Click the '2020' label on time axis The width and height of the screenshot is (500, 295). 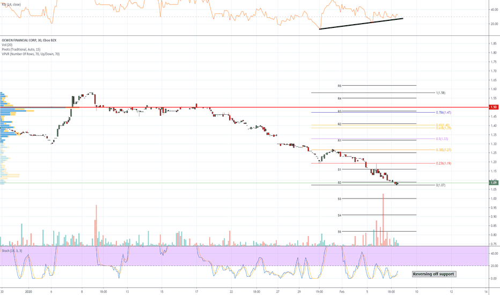(x=28, y=291)
